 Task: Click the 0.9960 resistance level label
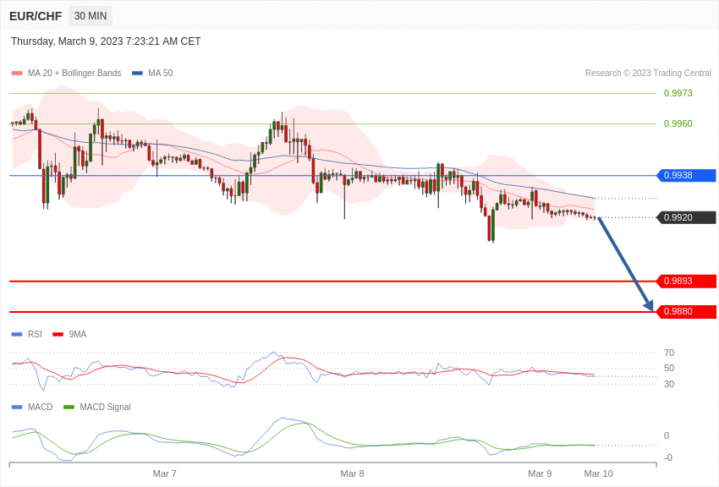click(x=678, y=123)
